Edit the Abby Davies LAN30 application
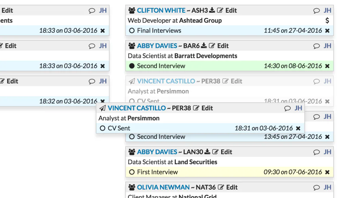The width and height of the screenshot is (337, 198). 222,152
